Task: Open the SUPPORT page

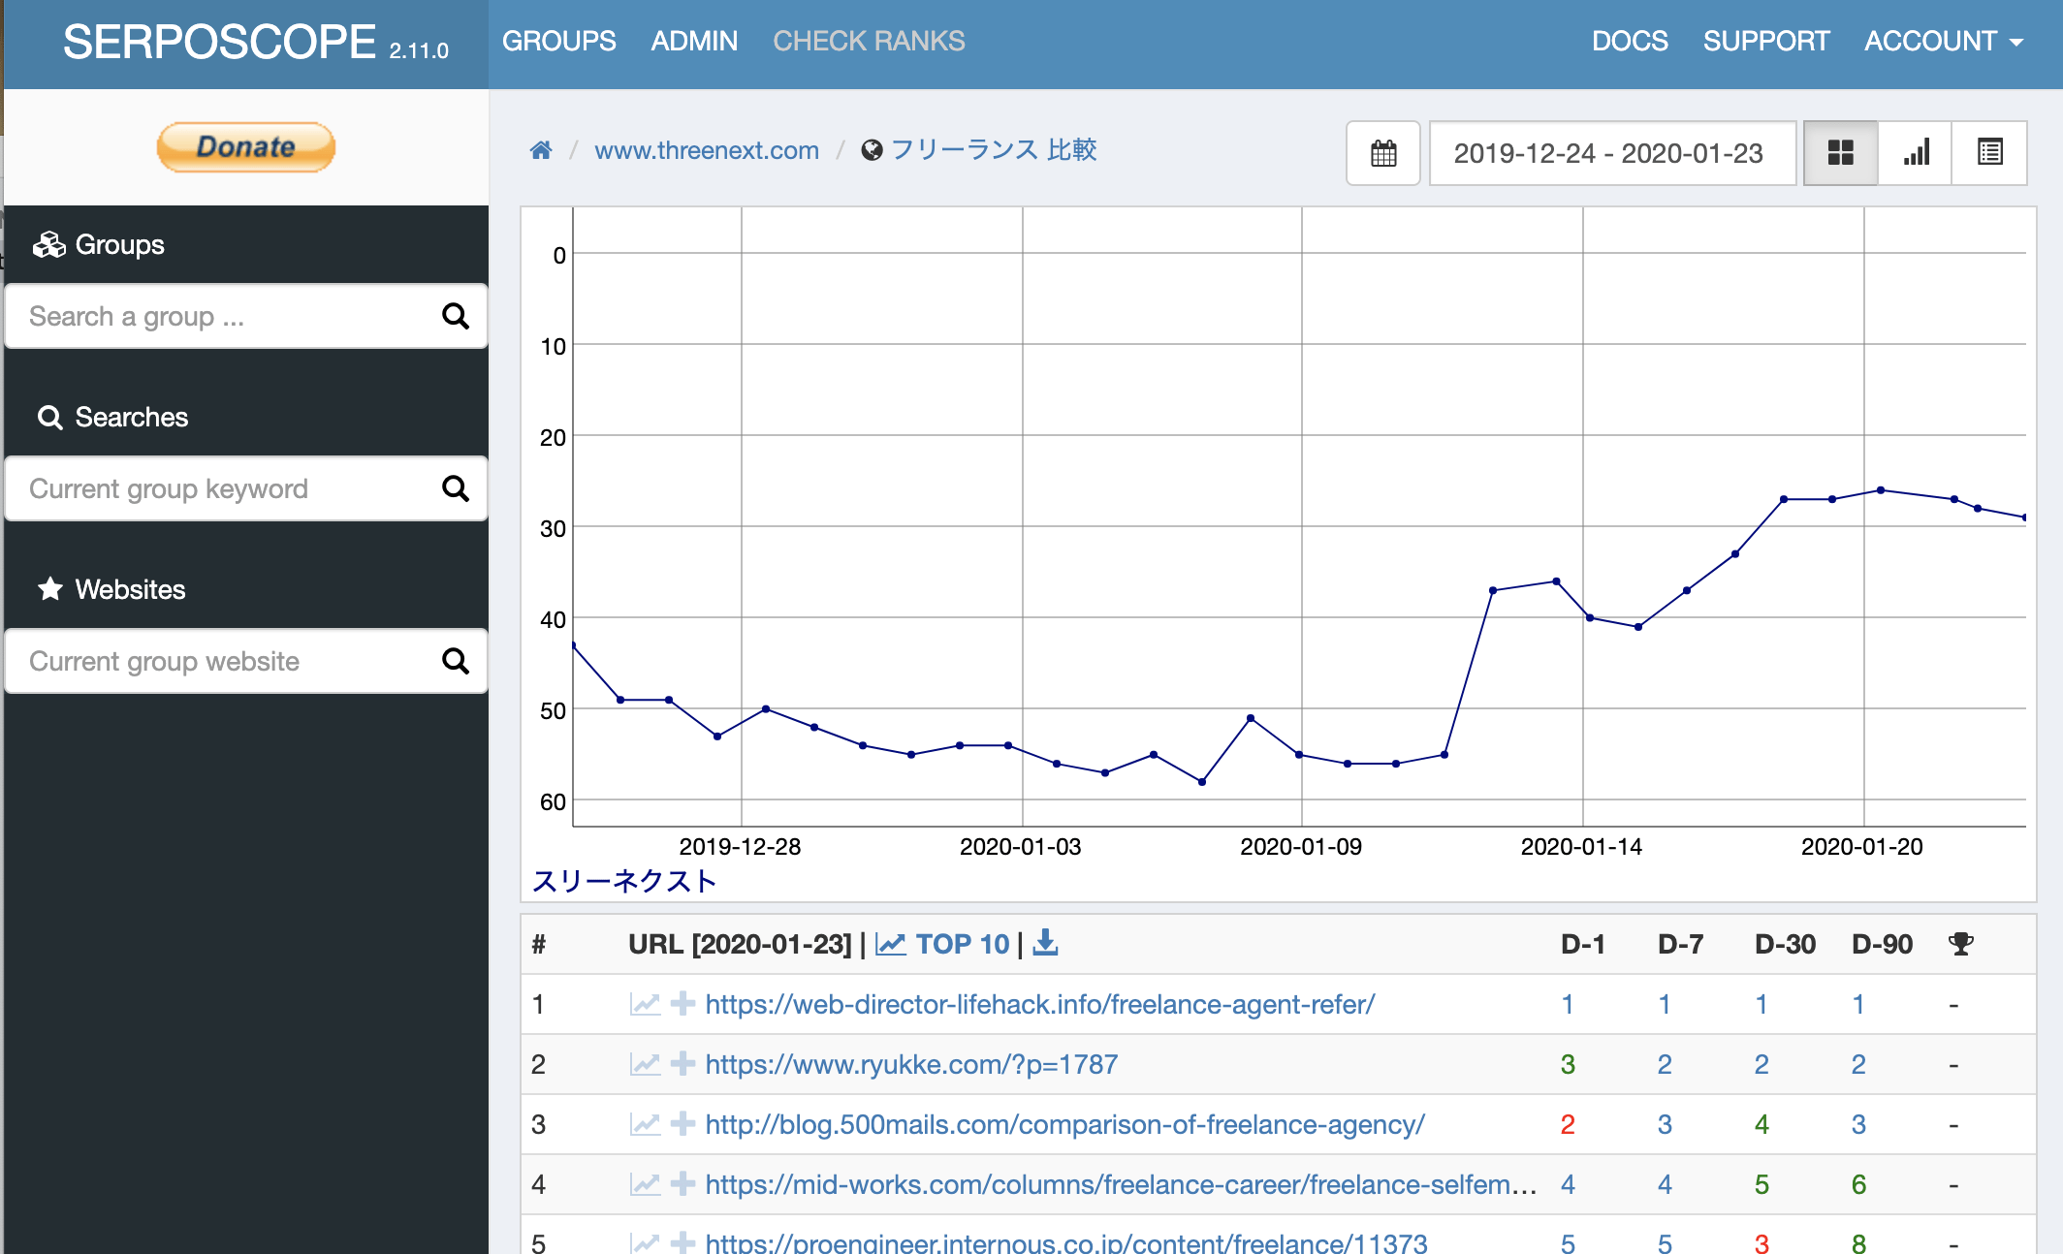Action: tap(1766, 41)
